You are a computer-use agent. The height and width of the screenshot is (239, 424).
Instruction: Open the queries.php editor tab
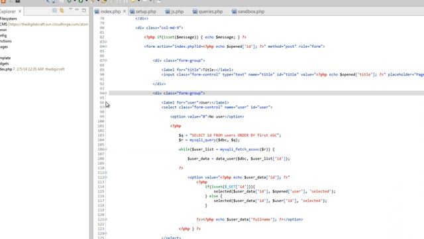coord(211,12)
